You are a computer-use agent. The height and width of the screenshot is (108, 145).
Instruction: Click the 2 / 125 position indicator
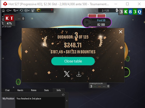coord(105,11)
